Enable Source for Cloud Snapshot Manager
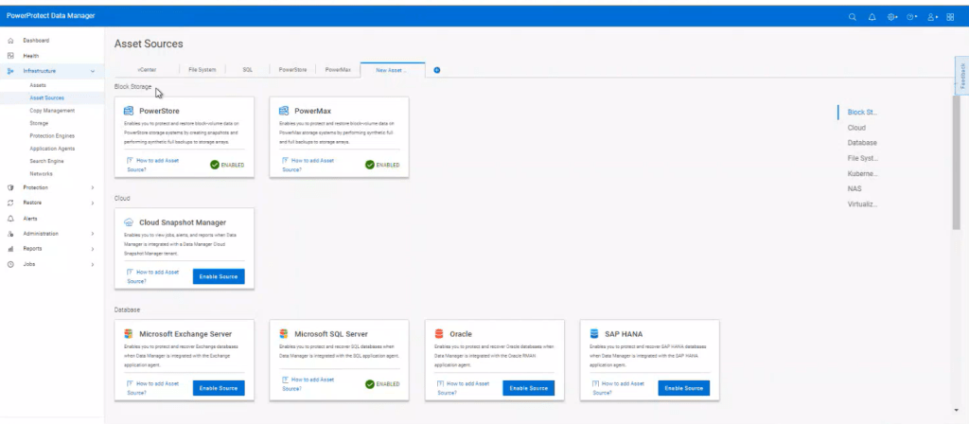Image resolution: width=969 pixels, height=424 pixels. pyautogui.click(x=219, y=276)
